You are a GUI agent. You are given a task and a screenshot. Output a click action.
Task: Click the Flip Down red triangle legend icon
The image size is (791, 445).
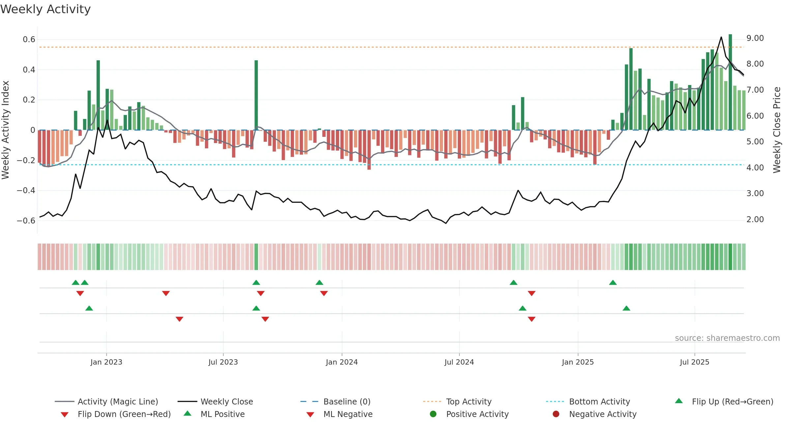(x=65, y=415)
